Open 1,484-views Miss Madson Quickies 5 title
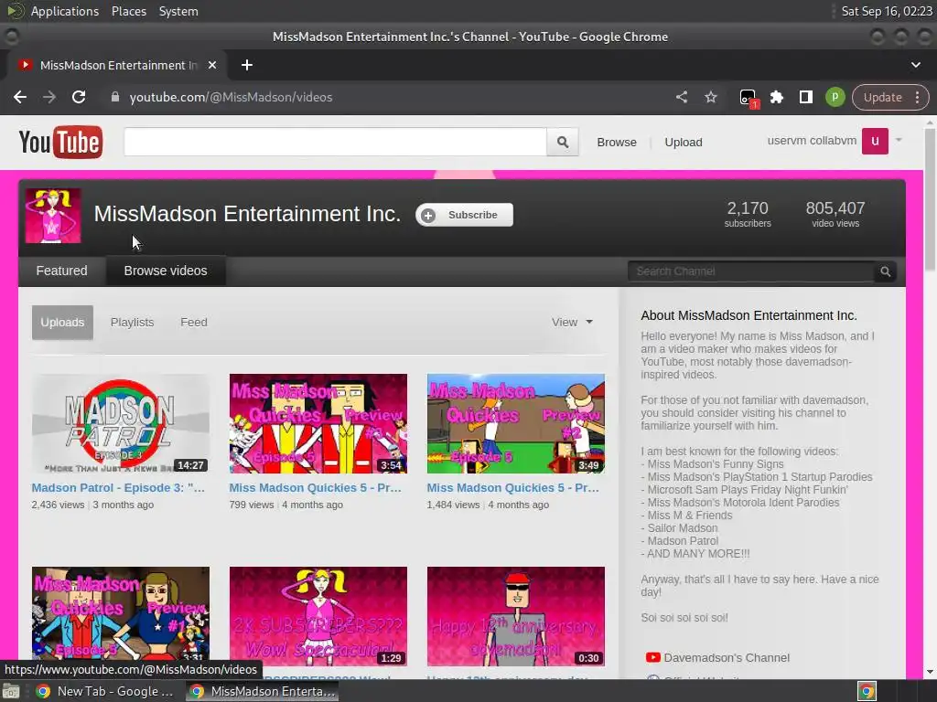This screenshot has width=937, height=702. [x=512, y=488]
